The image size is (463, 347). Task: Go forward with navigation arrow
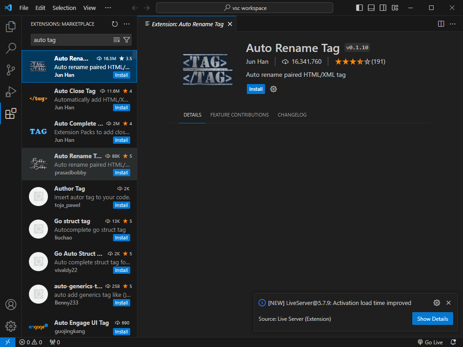tap(147, 8)
